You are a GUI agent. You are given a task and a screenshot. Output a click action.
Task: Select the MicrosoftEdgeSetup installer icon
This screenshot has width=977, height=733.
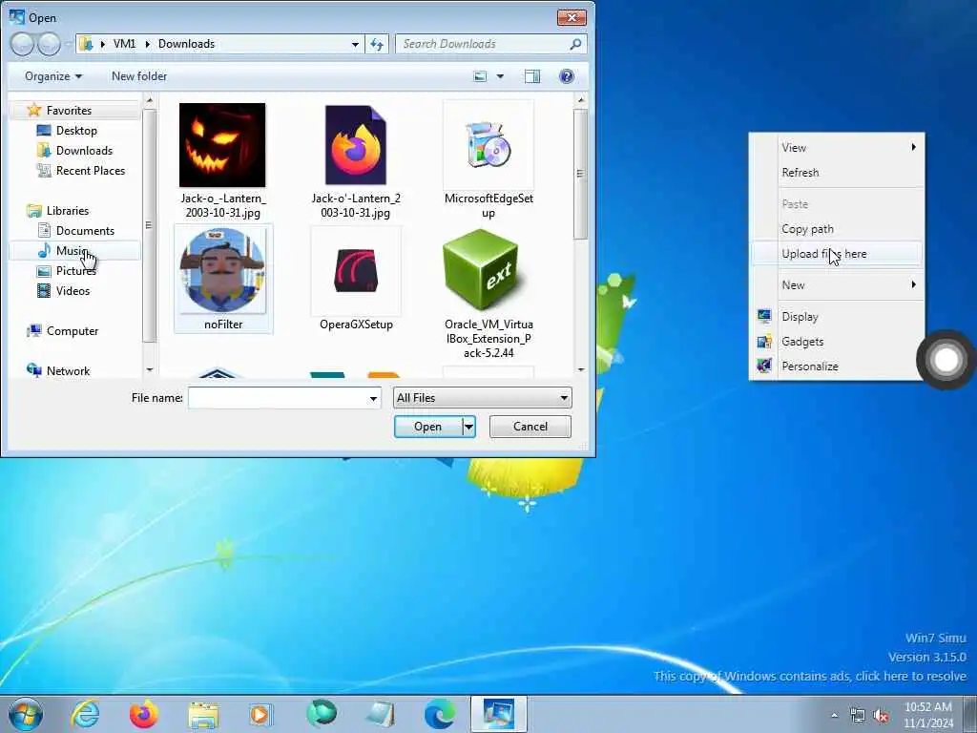[488, 145]
